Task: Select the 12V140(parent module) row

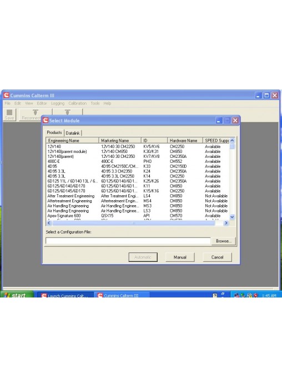Action: 138,151
